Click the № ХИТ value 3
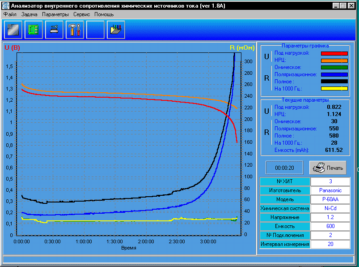The width and height of the screenshot is (359, 267). click(x=330, y=181)
